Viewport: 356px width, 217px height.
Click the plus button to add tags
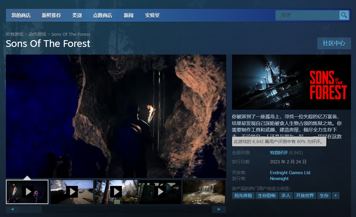[335, 196]
